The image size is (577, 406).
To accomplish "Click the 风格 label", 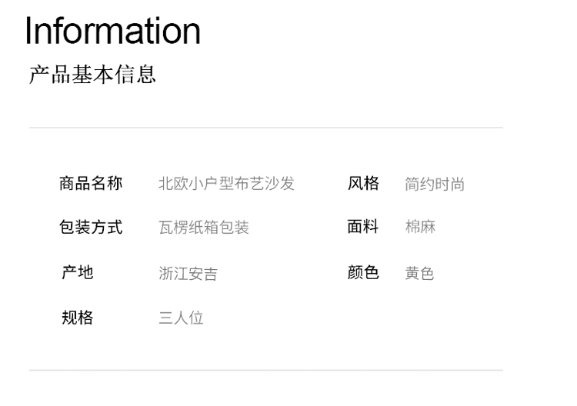I will pyautogui.click(x=363, y=183).
